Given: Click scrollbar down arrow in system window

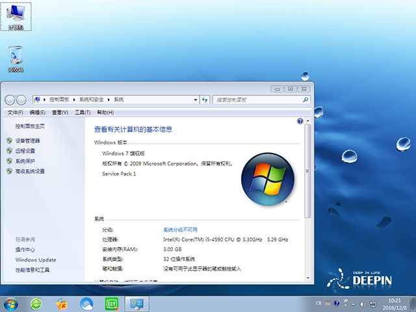Looking at the screenshot, I should pos(307,278).
